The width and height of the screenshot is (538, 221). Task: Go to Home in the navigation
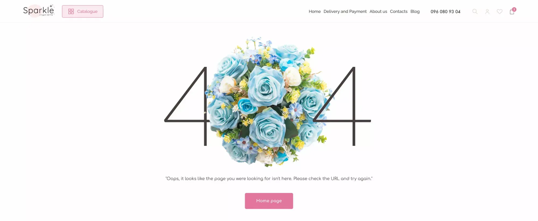[314, 11]
